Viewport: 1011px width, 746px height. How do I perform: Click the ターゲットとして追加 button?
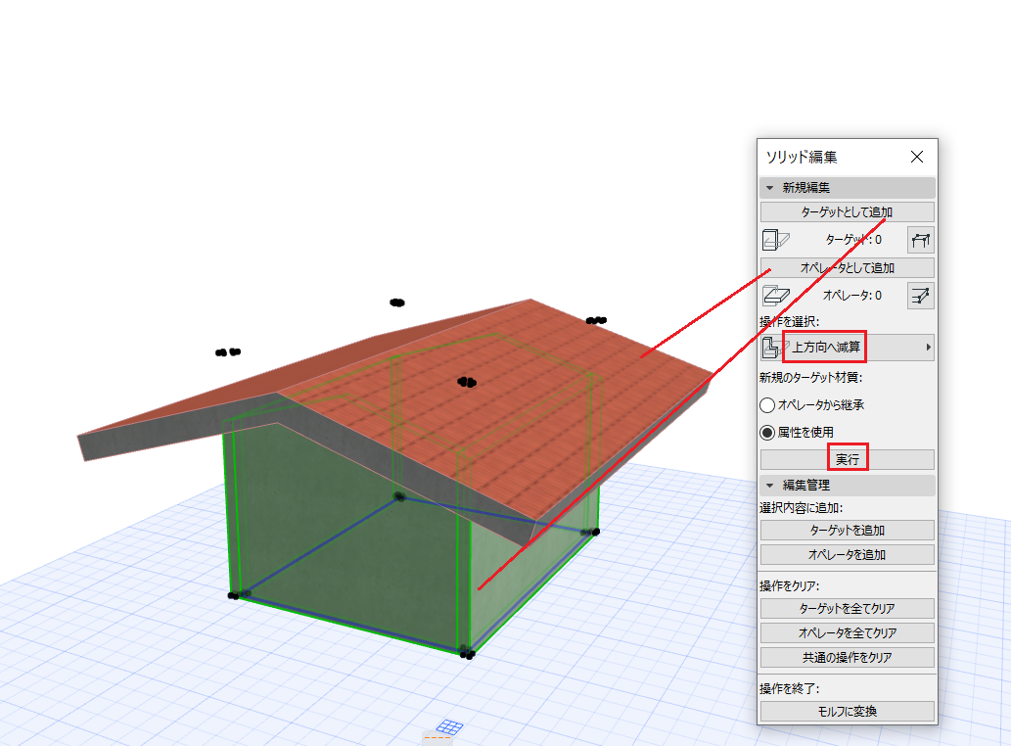[848, 212]
